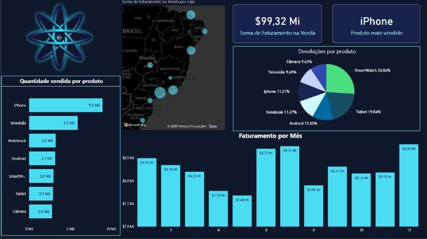Click the 'BRASIL' label on the map
427x239 pixels.
pos(133,31)
